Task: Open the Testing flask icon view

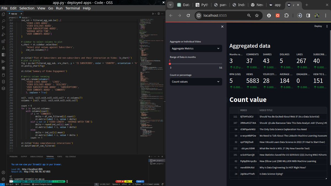Action: pyautogui.click(x=3, y=48)
